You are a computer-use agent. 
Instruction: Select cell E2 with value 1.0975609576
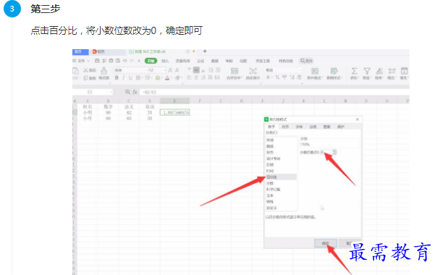(175, 112)
